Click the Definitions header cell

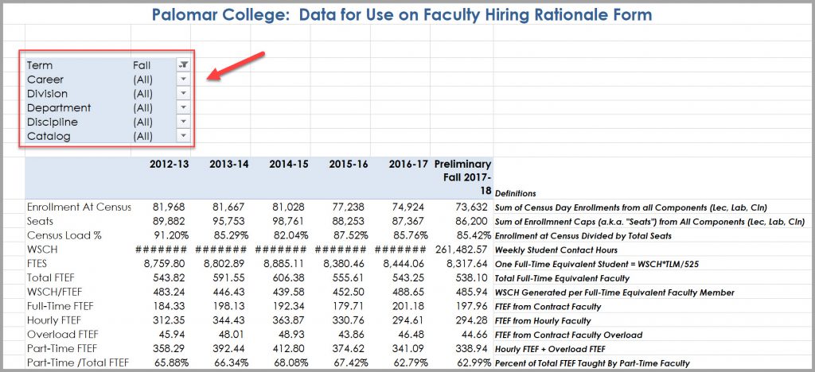click(x=515, y=193)
